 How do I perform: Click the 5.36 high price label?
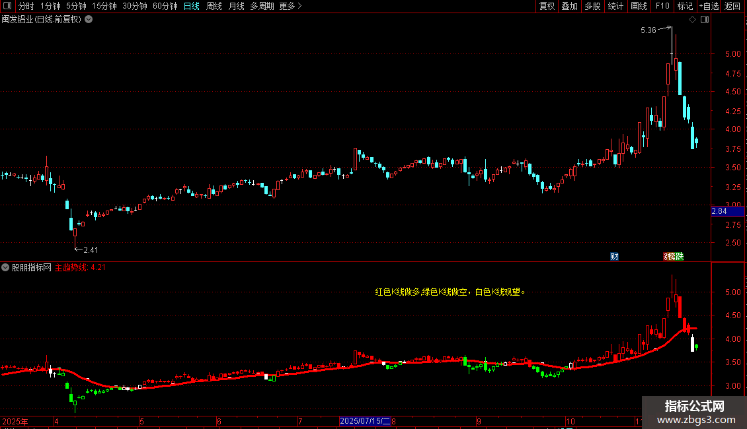click(x=649, y=30)
